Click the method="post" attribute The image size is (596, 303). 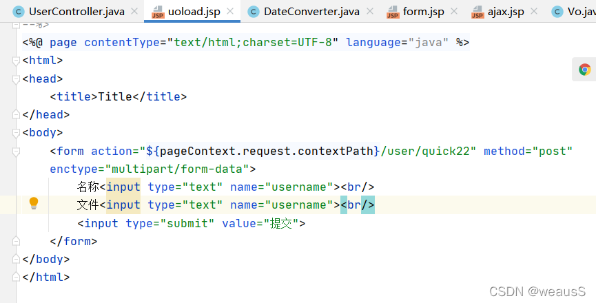[528, 151]
